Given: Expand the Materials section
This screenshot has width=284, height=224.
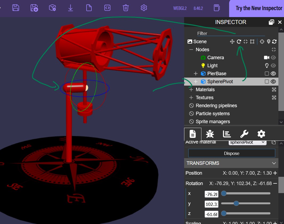Looking at the screenshot, I should [x=191, y=90].
